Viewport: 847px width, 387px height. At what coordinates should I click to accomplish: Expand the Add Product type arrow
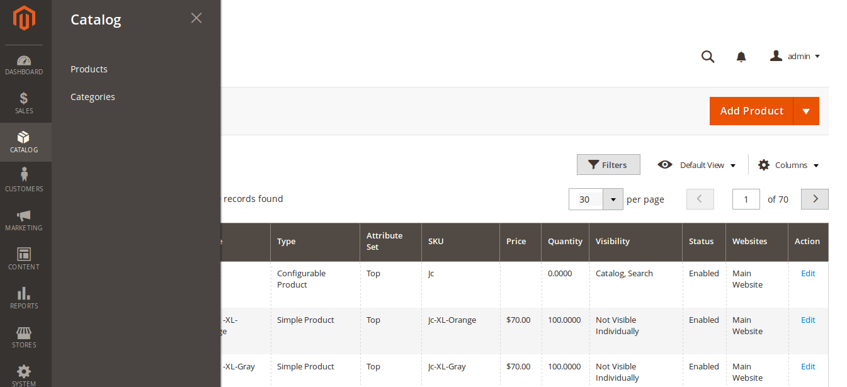pos(806,111)
